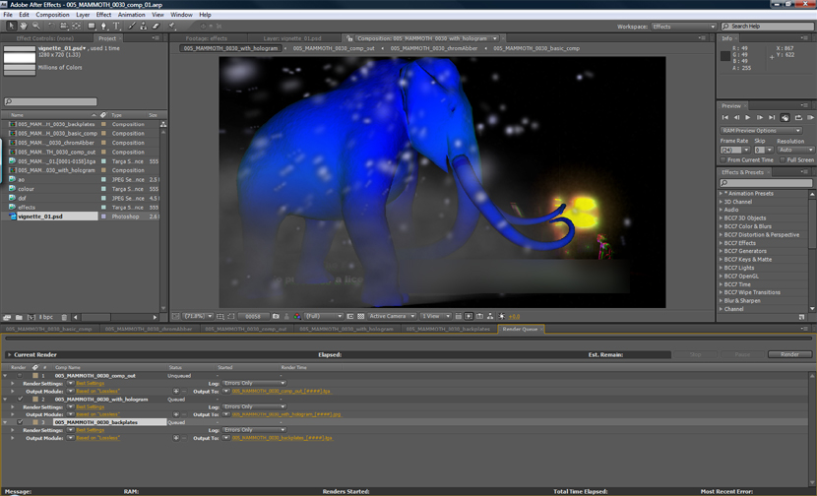Open Comp Flowchart View icon
The image size is (817, 496).
pos(490,316)
